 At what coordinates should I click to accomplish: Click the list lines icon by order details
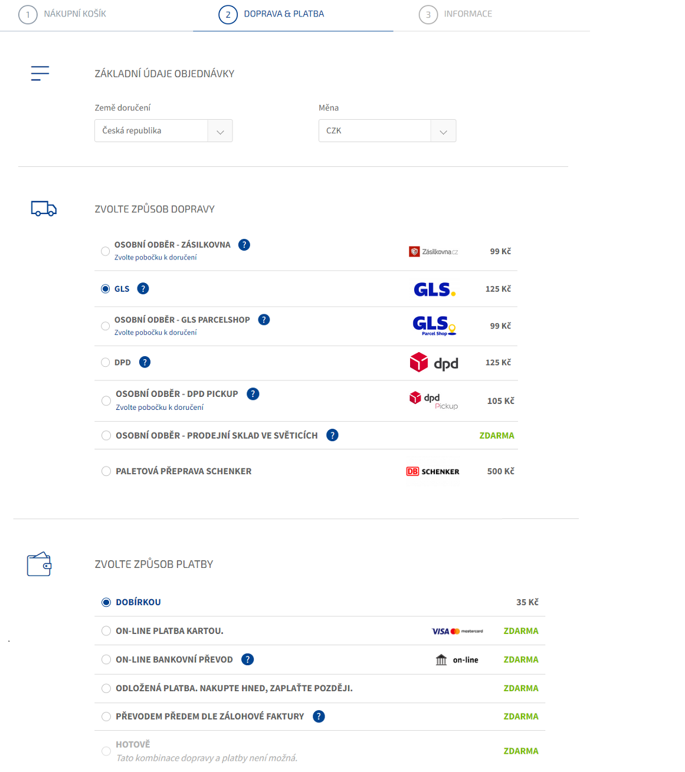[40, 73]
